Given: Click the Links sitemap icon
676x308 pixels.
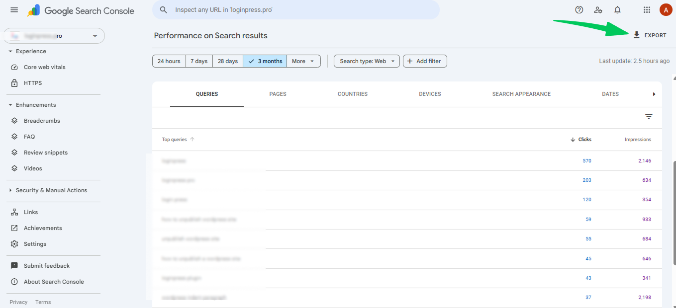Looking at the screenshot, I should coord(14,212).
